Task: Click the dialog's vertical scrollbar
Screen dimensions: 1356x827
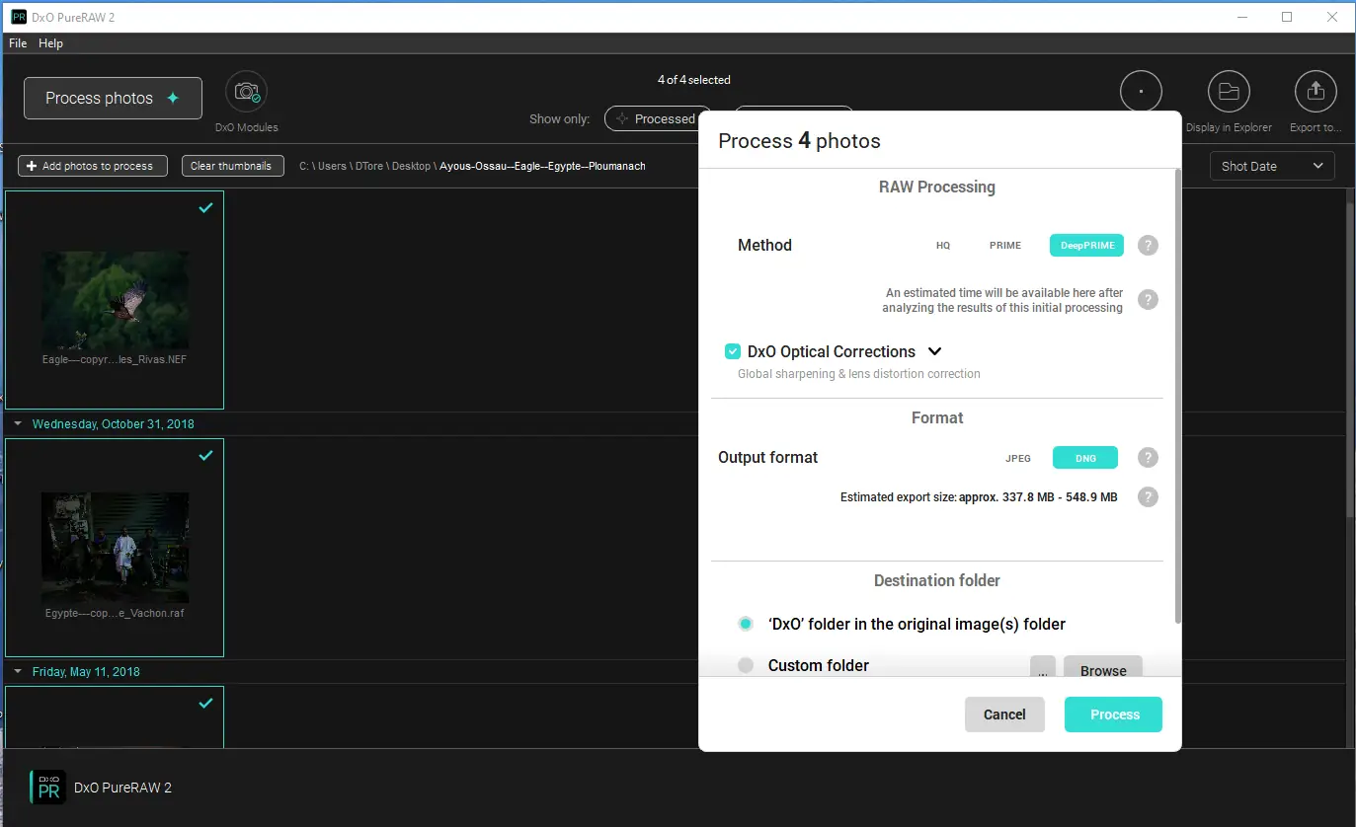Action: (1176, 395)
